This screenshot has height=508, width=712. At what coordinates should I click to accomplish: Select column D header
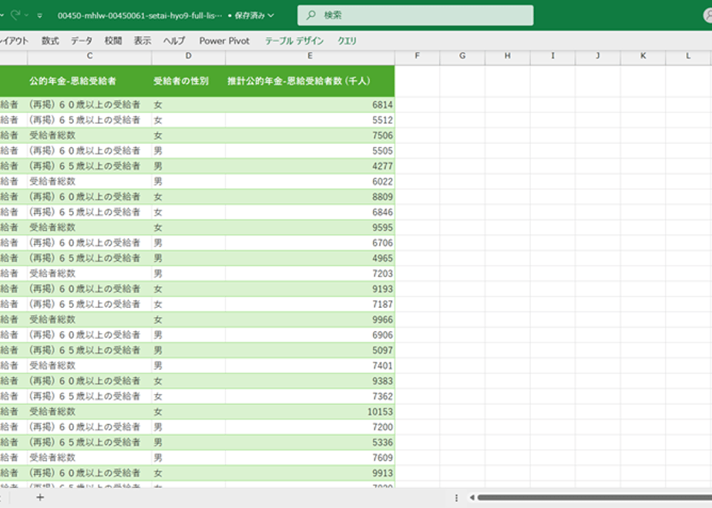pos(189,56)
